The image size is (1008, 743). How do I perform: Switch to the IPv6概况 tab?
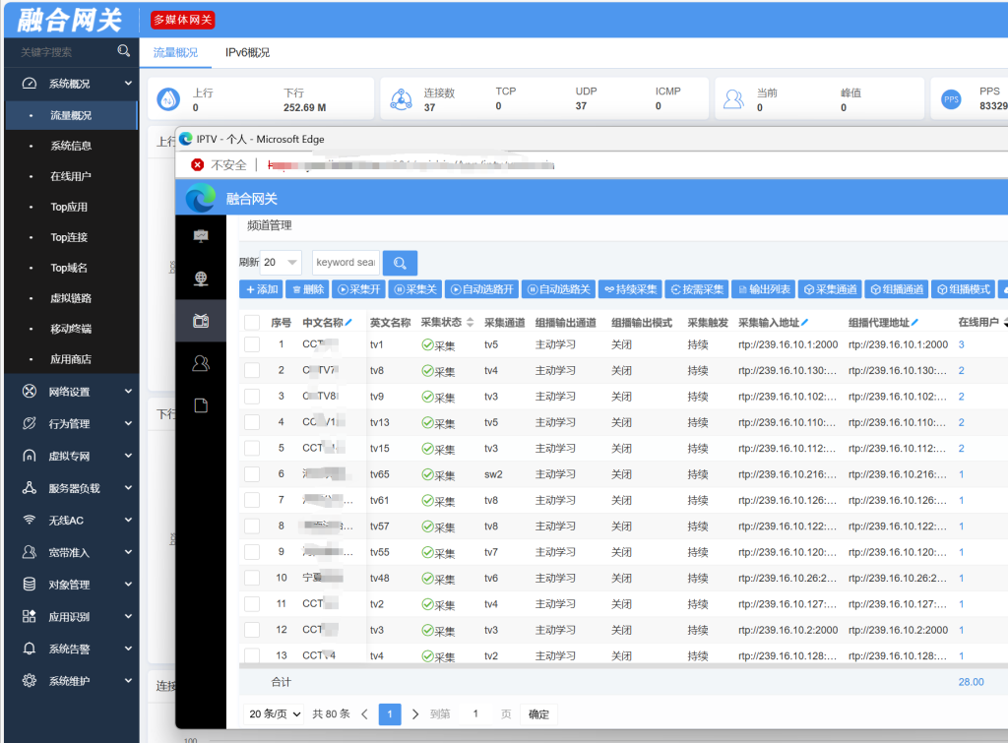pyautogui.click(x=247, y=53)
